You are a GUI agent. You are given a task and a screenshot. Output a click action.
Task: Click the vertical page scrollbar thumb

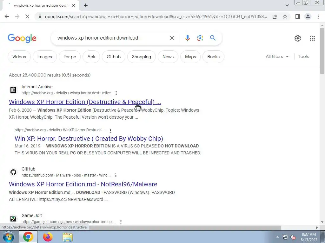pos(322,50)
